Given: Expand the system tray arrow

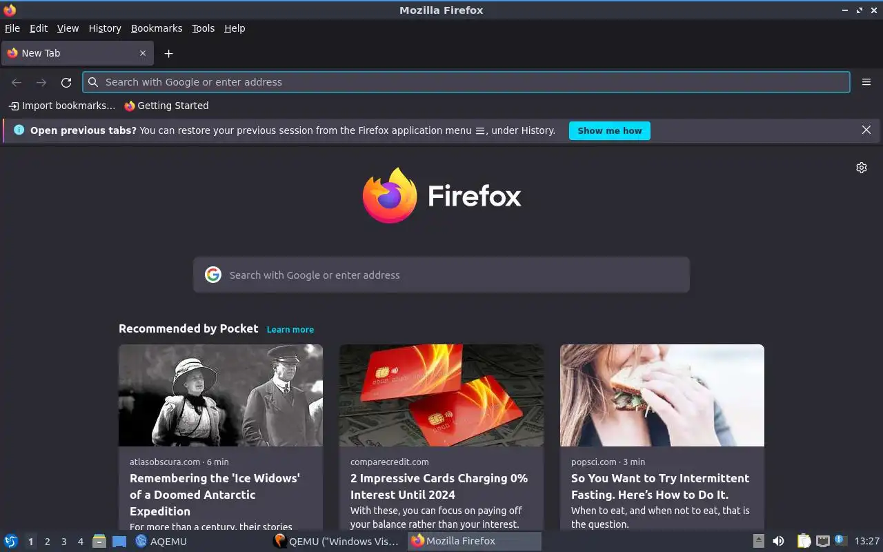Looking at the screenshot, I should pyautogui.click(x=758, y=541).
